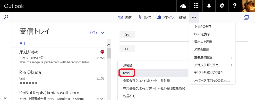Select 下書きの保存 menu item
This screenshot has height=100, width=255.
[212, 26]
